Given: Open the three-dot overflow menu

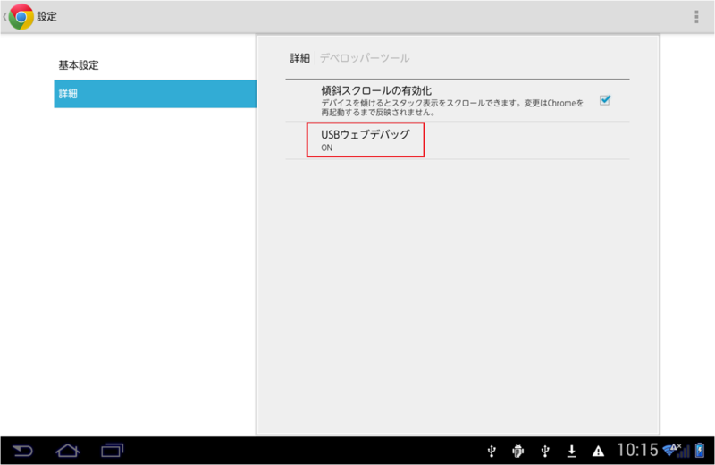Looking at the screenshot, I should click(x=696, y=17).
